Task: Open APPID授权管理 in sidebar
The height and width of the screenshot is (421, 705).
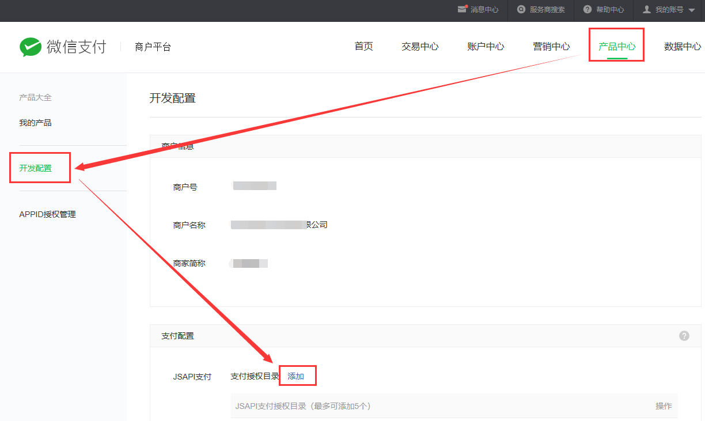Action: tap(47, 214)
